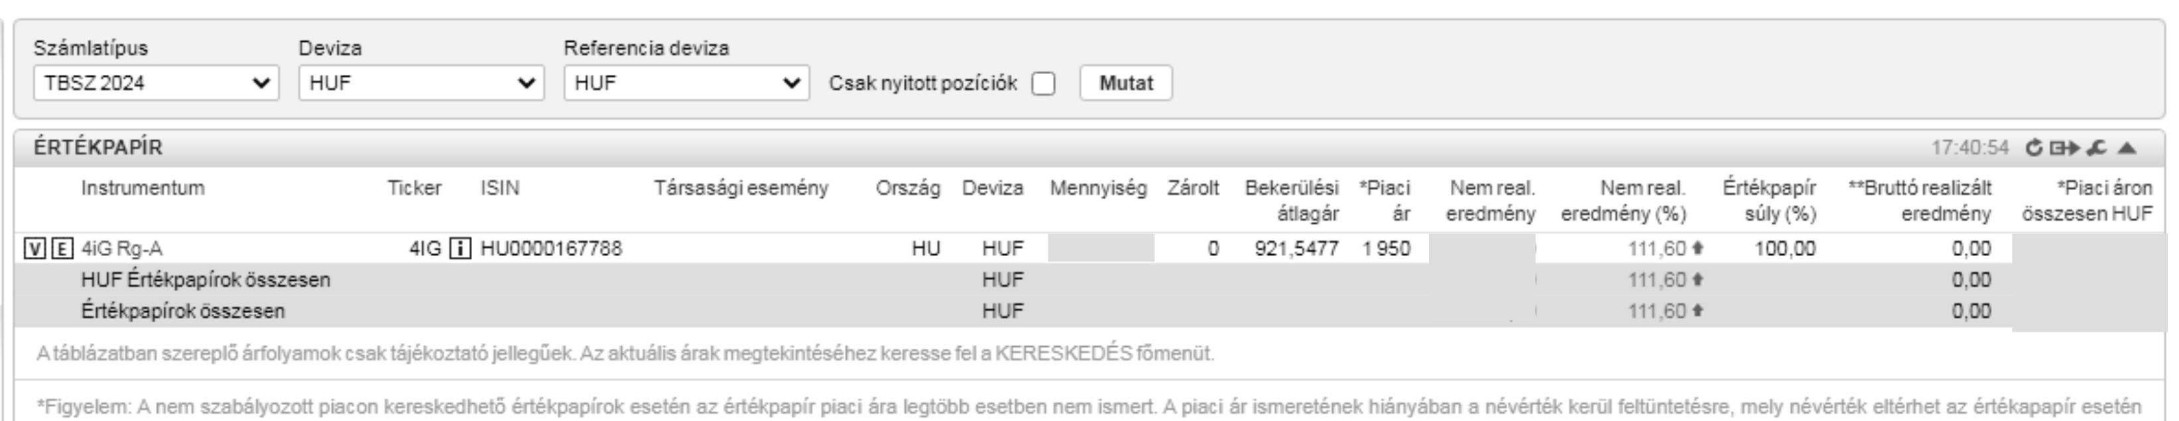The width and height of the screenshot is (2179, 421).
Task: Sort by Értékpapír súly (%) column header
Action: tap(1770, 201)
